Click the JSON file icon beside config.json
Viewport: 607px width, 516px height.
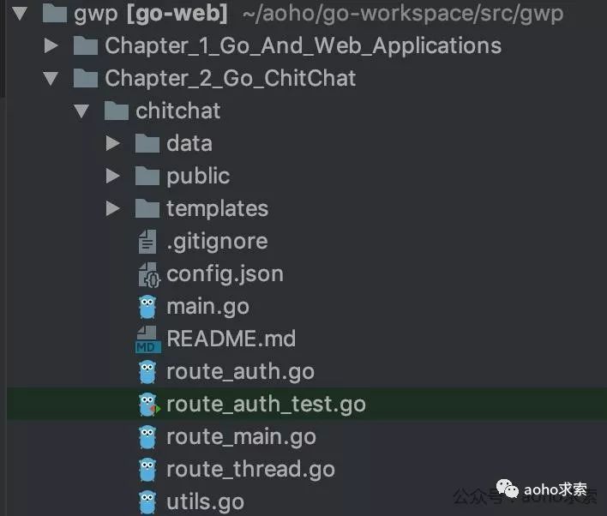point(147,274)
